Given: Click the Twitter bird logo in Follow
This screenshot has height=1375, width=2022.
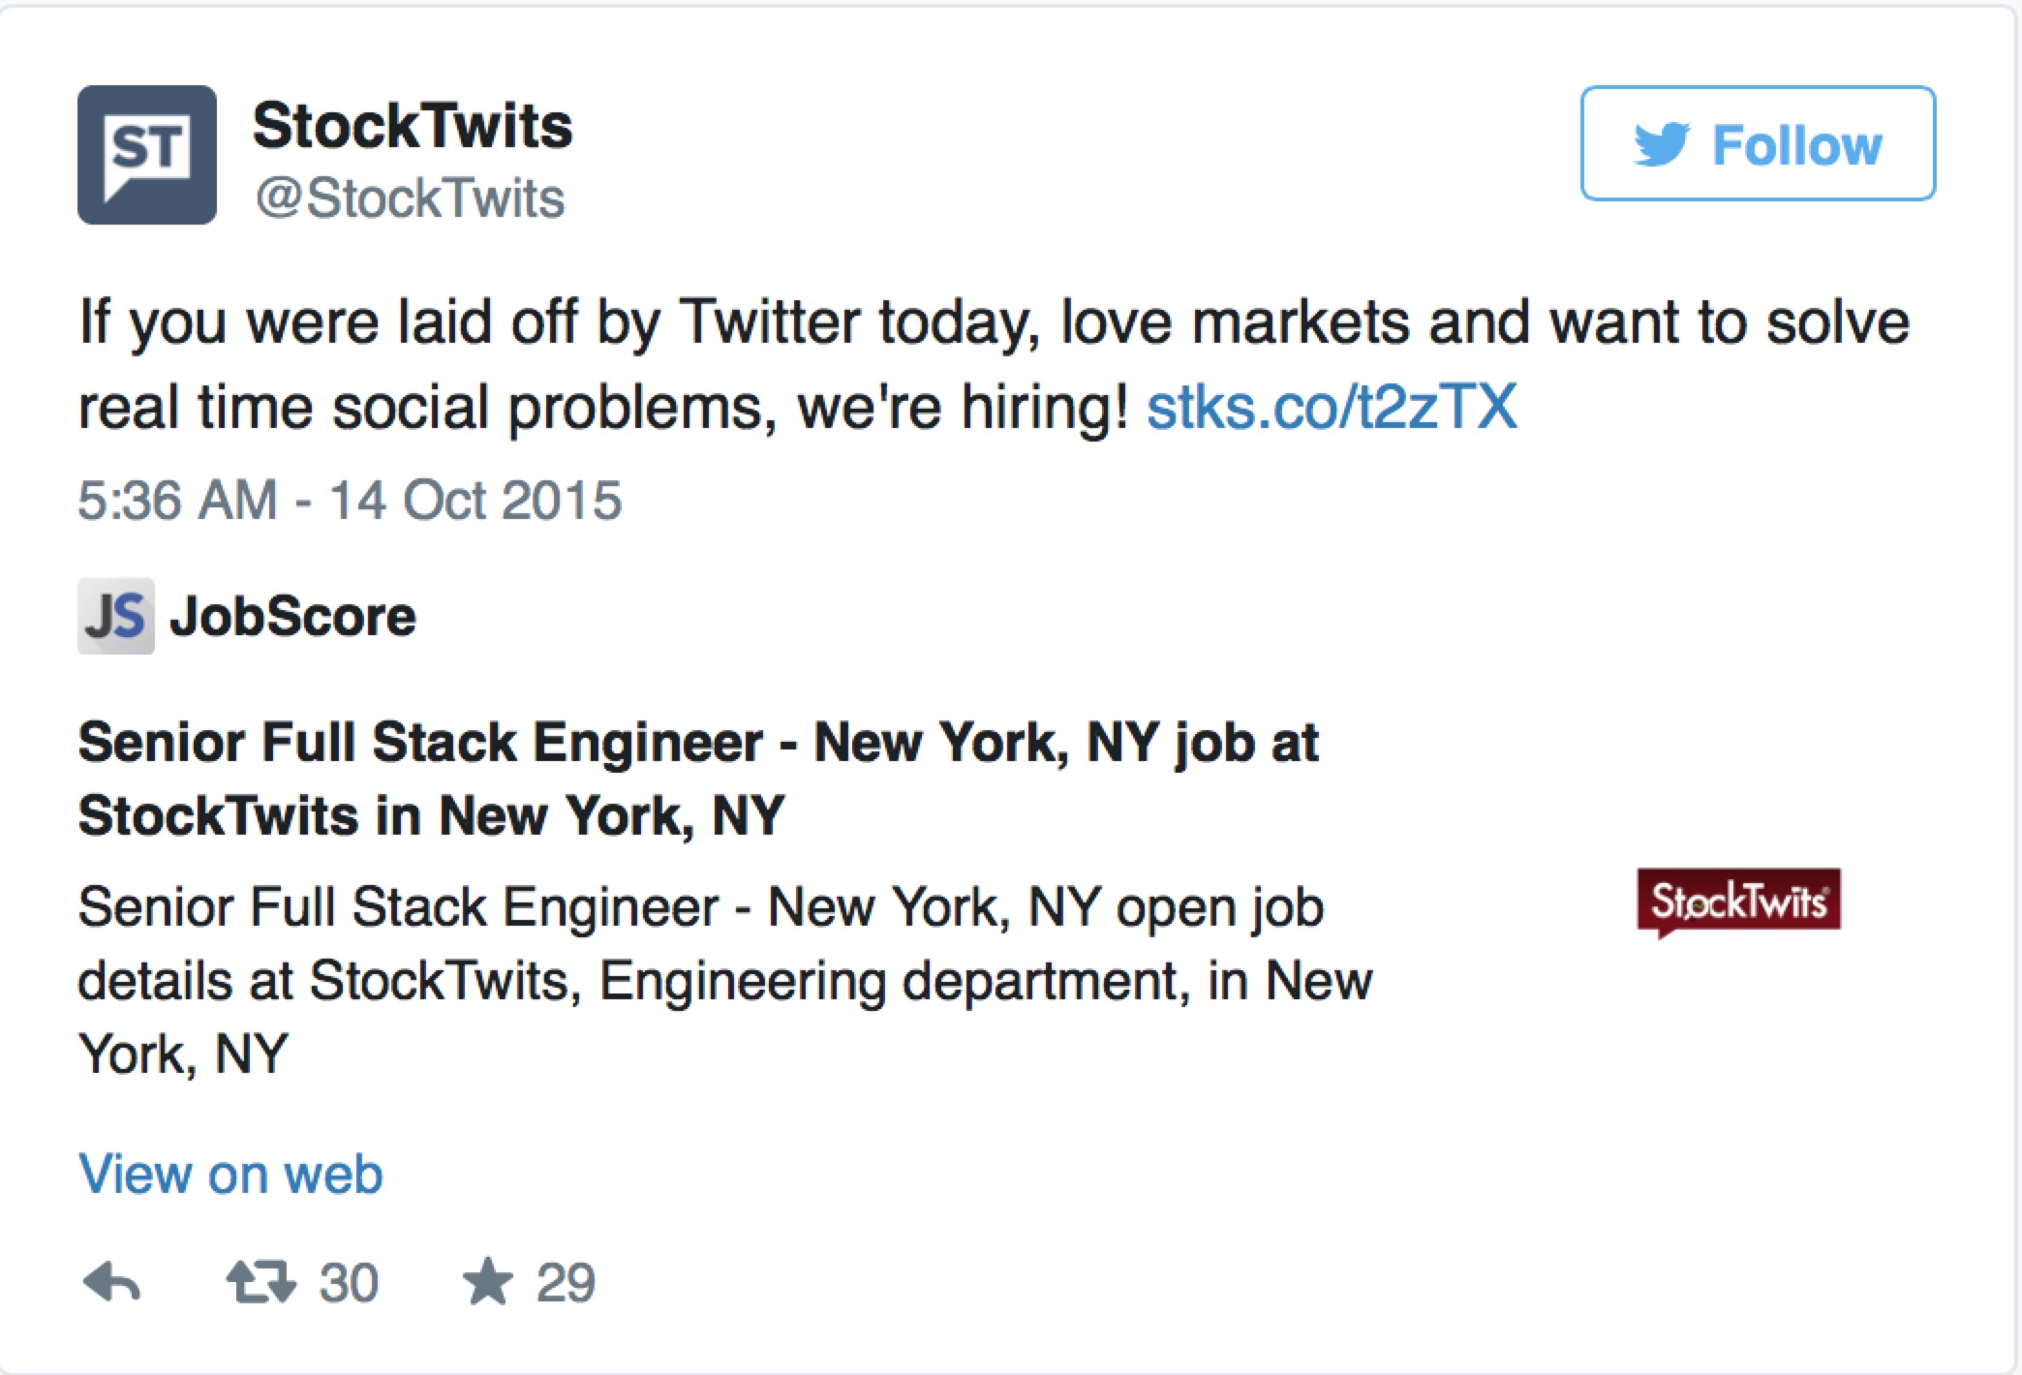Looking at the screenshot, I should (x=1662, y=144).
